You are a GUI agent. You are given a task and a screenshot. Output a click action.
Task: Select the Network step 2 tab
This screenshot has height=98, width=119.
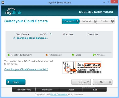(x=88, y=21)
